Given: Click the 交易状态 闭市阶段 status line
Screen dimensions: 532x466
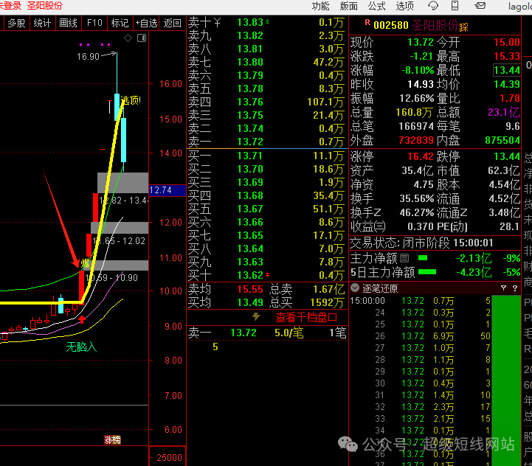Looking at the screenshot, I should 421,243.
